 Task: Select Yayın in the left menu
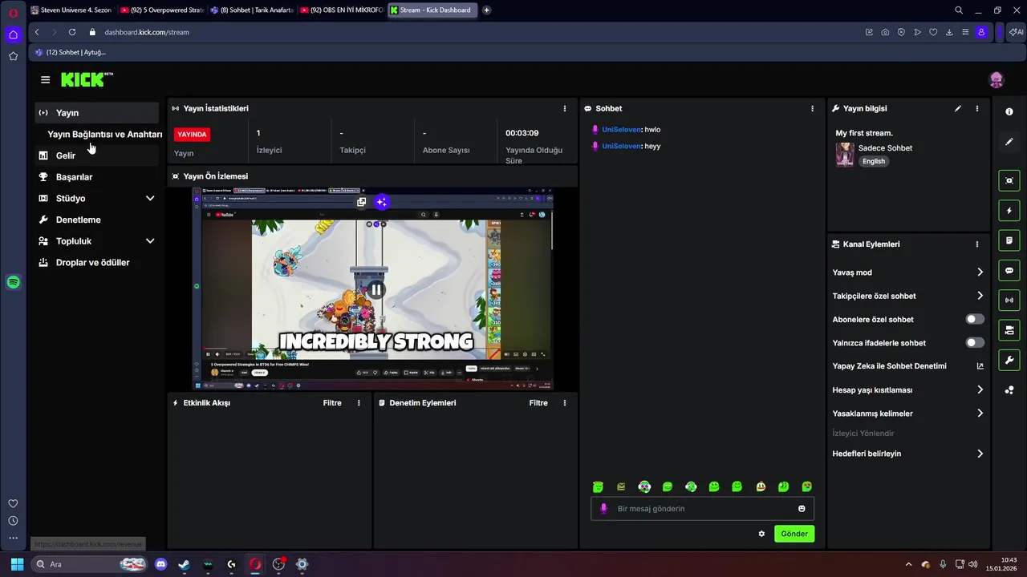click(98, 113)
